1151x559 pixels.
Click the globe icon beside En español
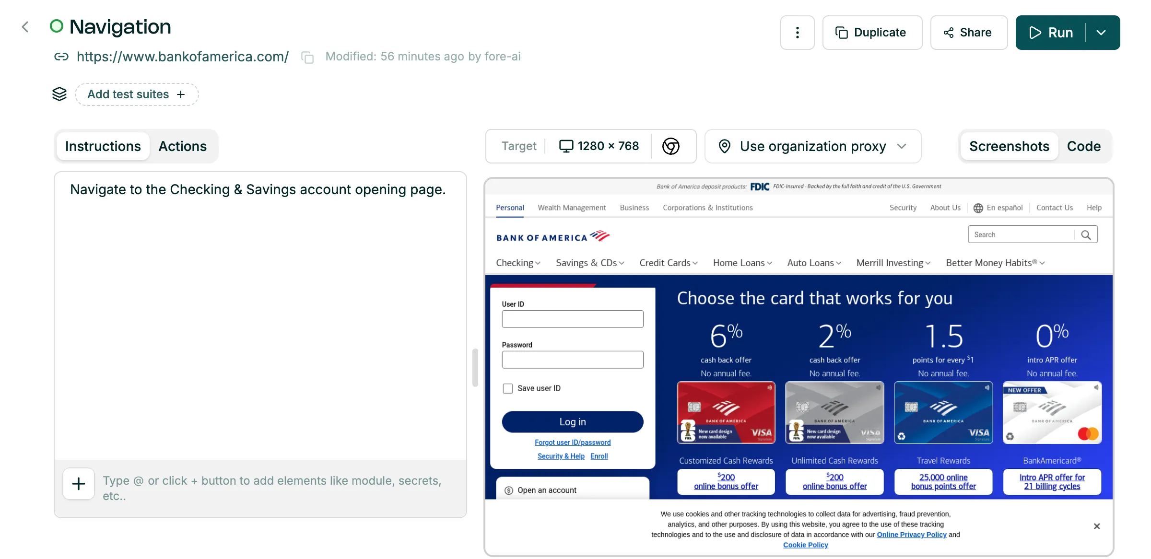coord(978,208)
